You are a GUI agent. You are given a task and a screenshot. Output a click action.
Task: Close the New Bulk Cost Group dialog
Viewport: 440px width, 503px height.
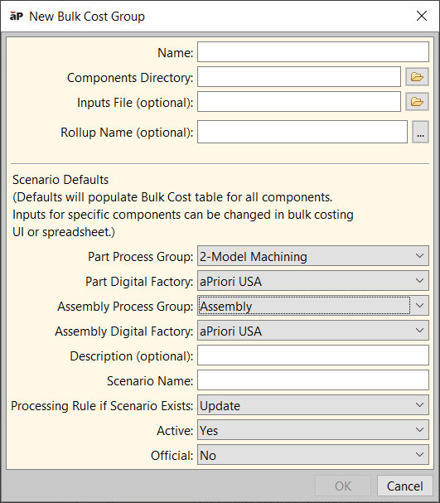pos(422,16)
